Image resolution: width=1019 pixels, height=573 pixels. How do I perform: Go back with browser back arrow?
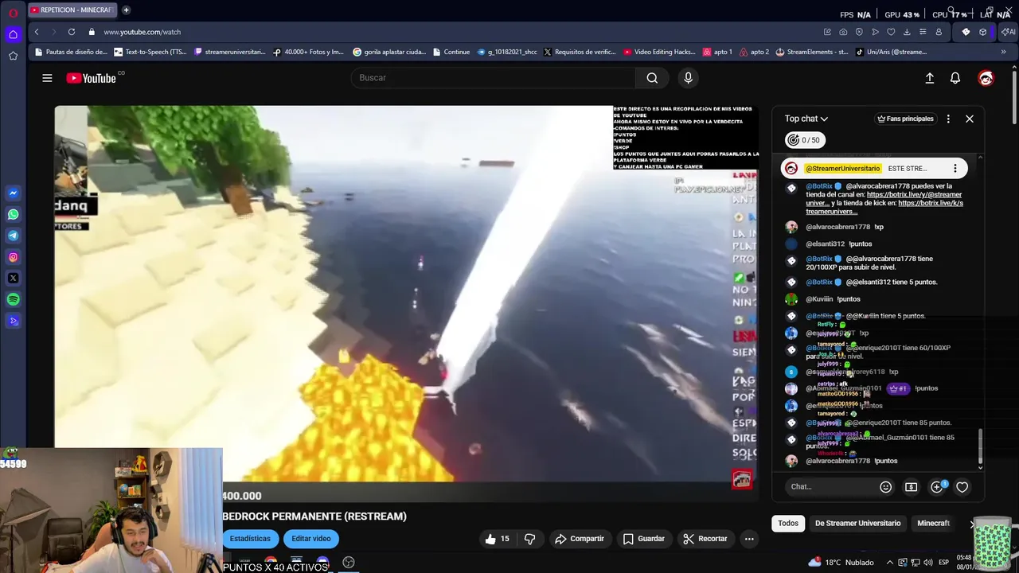click(37, 32)
